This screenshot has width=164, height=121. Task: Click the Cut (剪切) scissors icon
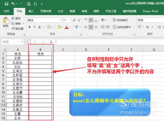point(13,18)
